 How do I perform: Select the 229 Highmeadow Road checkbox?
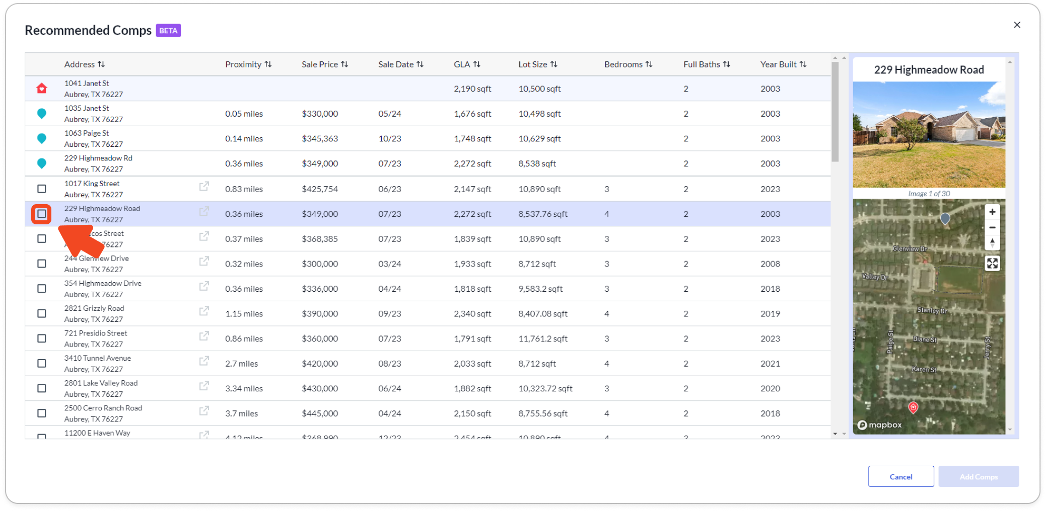pyautogui.click(x=42, y=214)
